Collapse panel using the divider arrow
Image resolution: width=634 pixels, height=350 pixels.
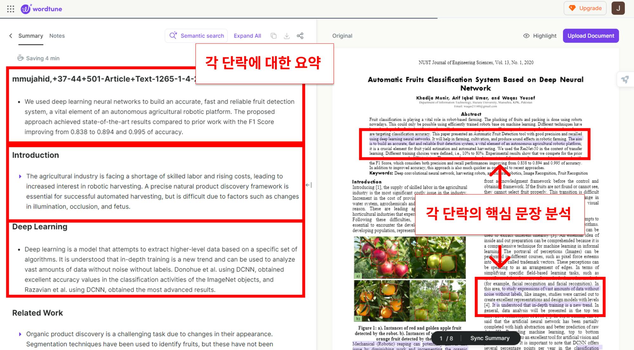[x=308, y=185]
